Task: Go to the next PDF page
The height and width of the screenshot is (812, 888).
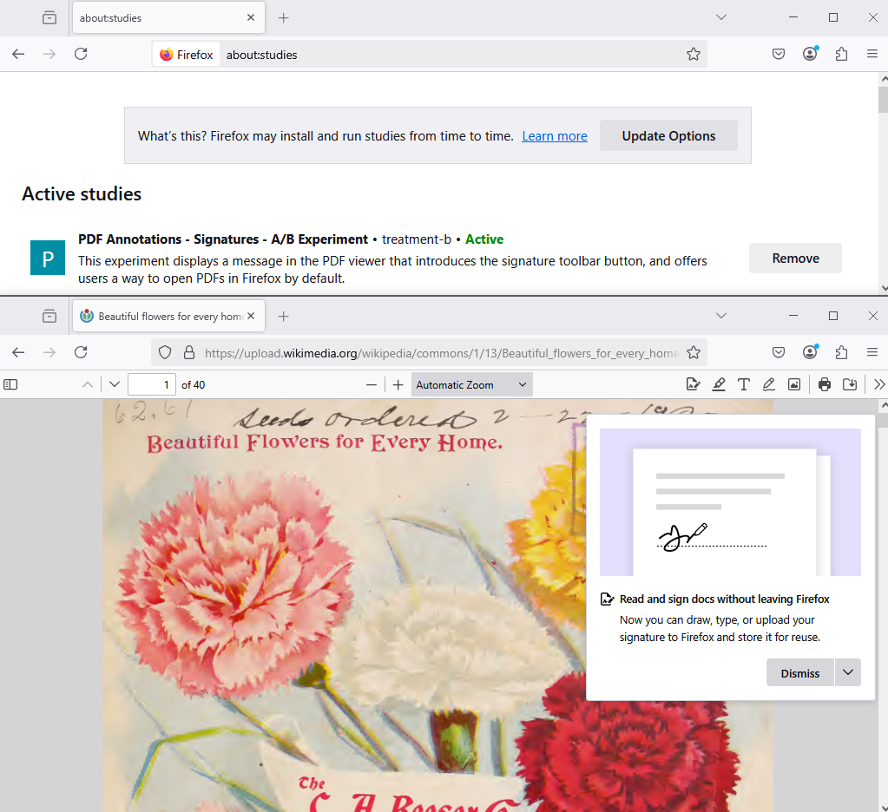Action: point(115,385)
